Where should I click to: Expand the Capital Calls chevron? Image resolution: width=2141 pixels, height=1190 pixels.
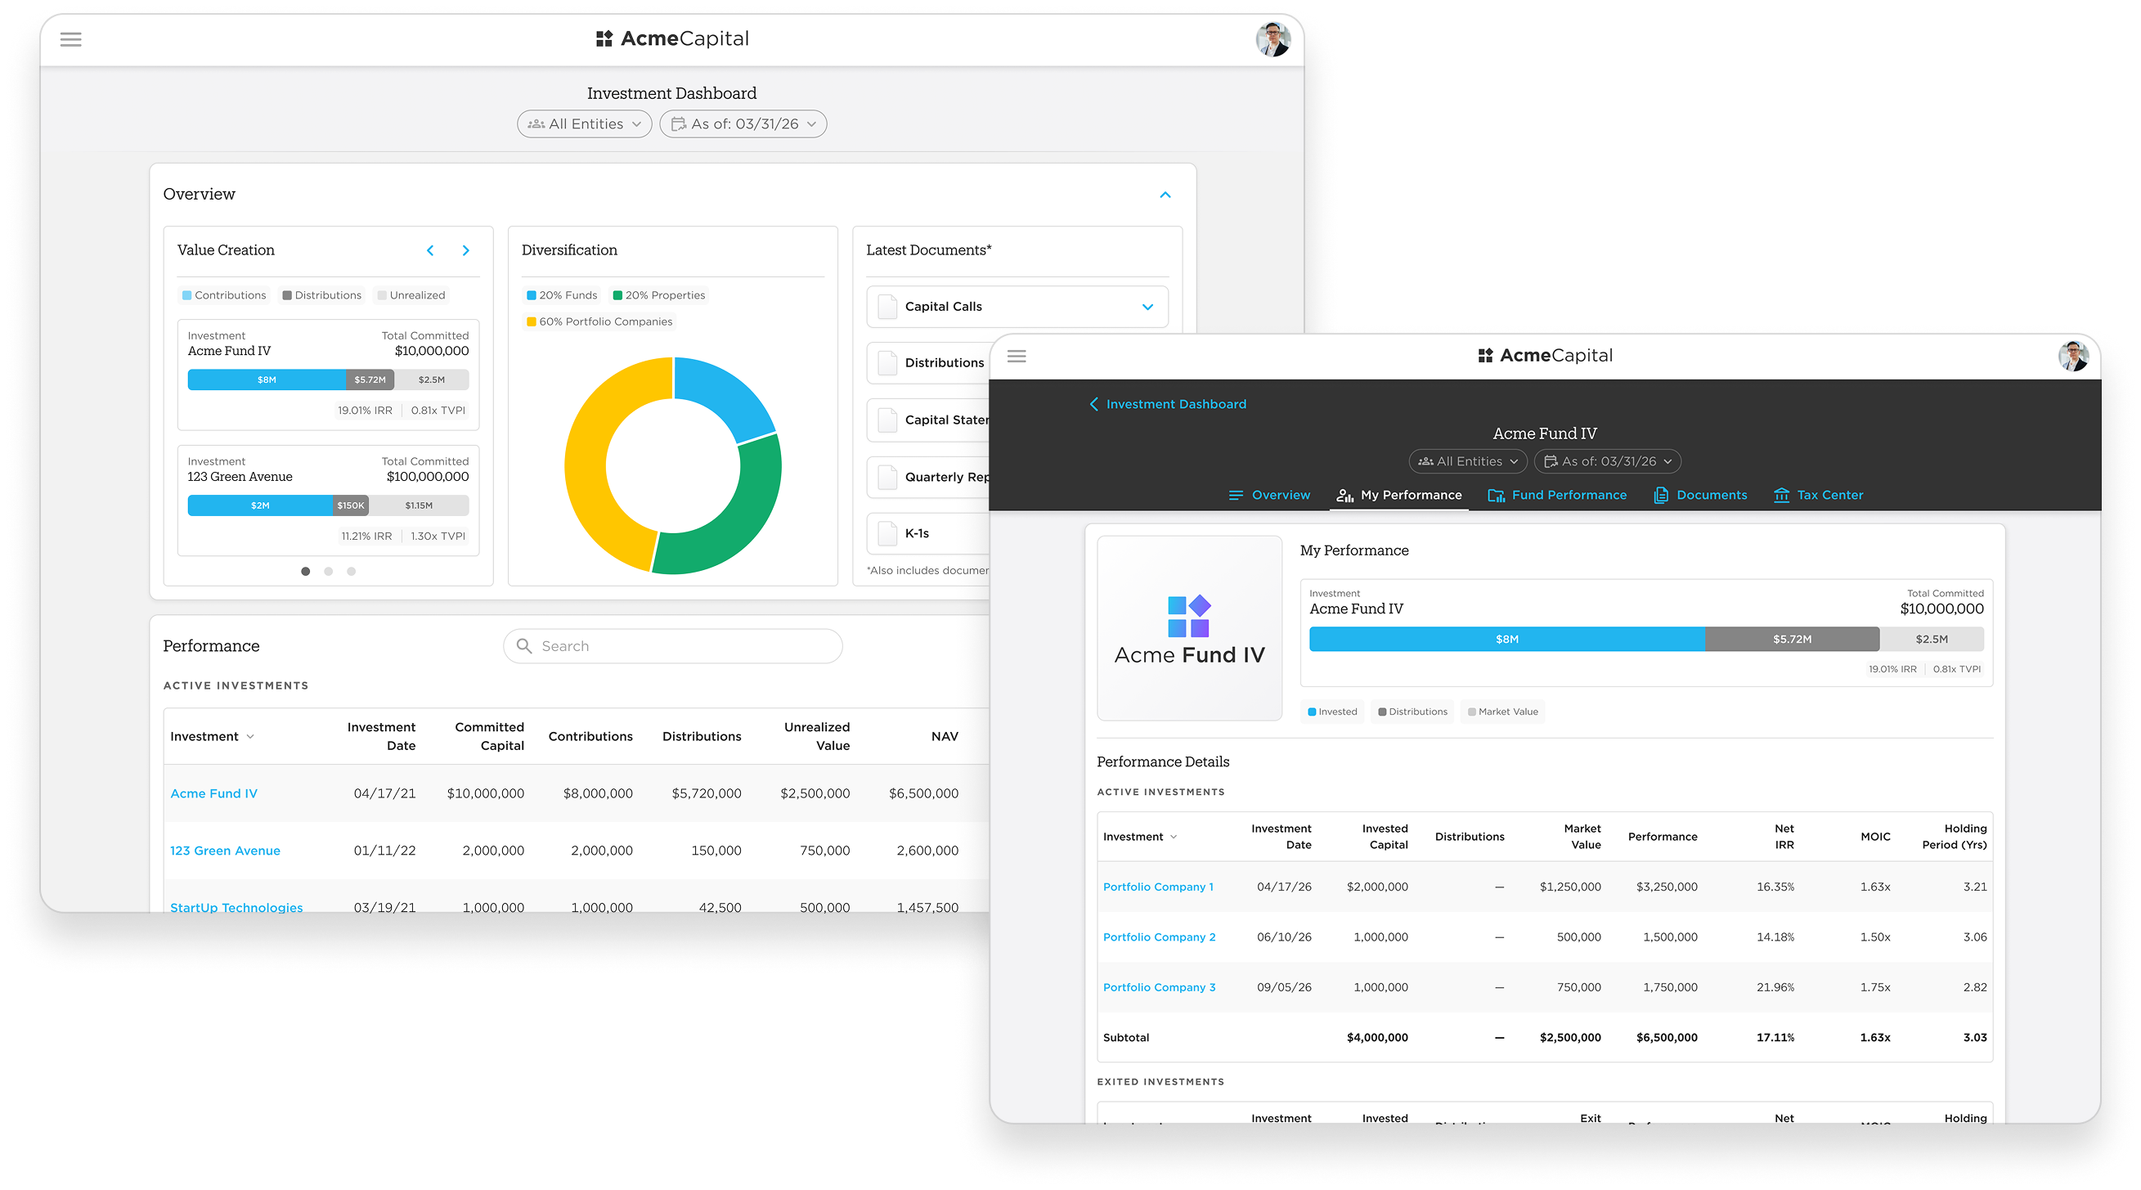(1148, 308)
